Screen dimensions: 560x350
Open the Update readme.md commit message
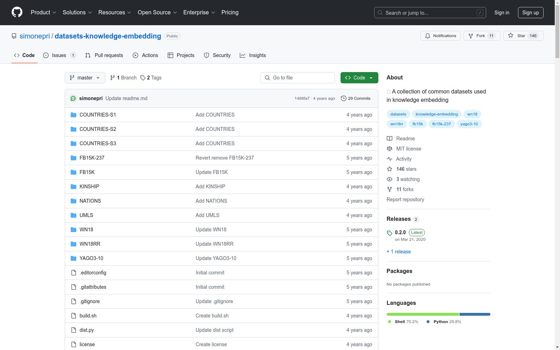coord(126,98)
